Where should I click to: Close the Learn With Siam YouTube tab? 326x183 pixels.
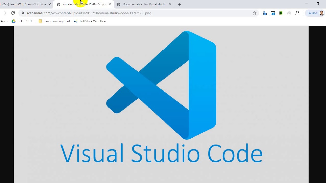click(50, 4)
